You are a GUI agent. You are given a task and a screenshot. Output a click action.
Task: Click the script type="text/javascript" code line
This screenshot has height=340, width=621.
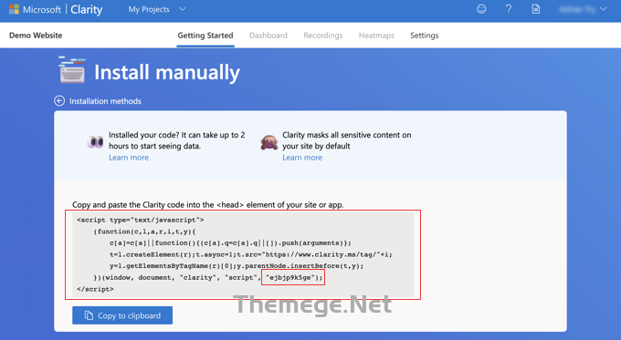pyautogui.click(x=141, y=220)
